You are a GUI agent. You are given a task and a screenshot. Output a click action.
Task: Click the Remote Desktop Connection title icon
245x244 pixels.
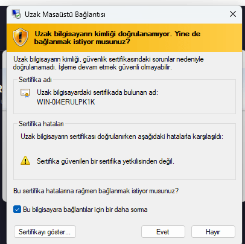[16, 14]
